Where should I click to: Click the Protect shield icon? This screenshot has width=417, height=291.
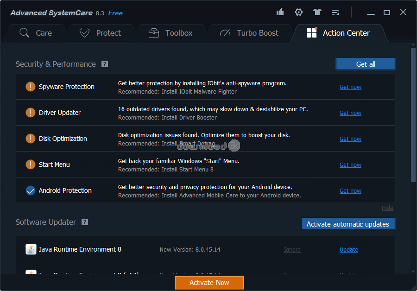click(85, 33)
